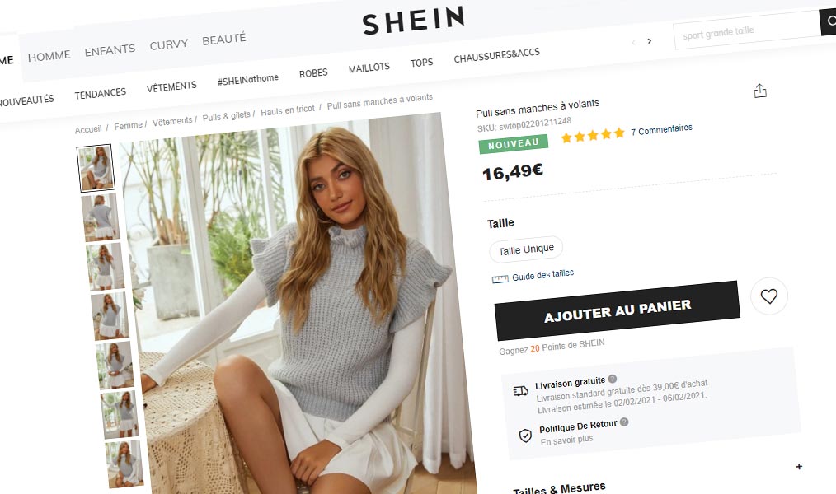836x494 pixels.
Task: Add item to wishlist with heart icon
Action: click(x=769, y=296)
